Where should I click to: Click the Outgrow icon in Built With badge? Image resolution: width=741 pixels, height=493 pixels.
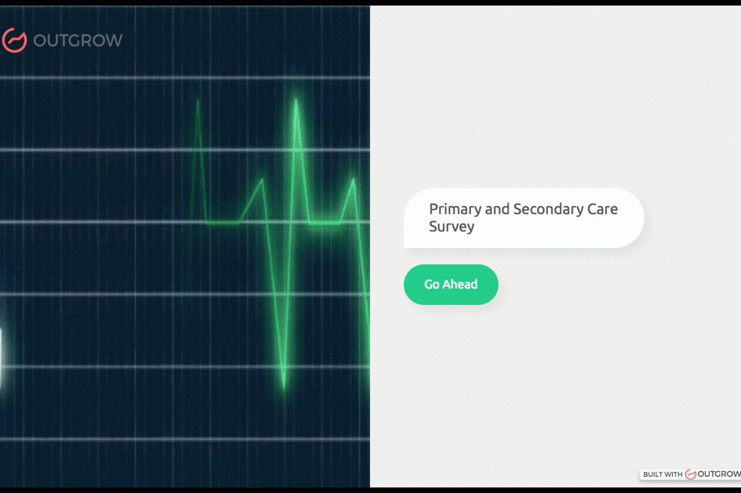[x=690, y=474]
